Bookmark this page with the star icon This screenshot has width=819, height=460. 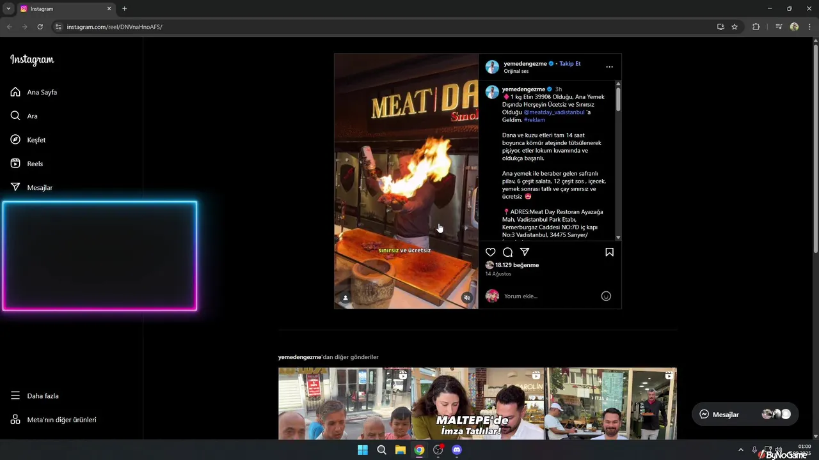[735, 27]
